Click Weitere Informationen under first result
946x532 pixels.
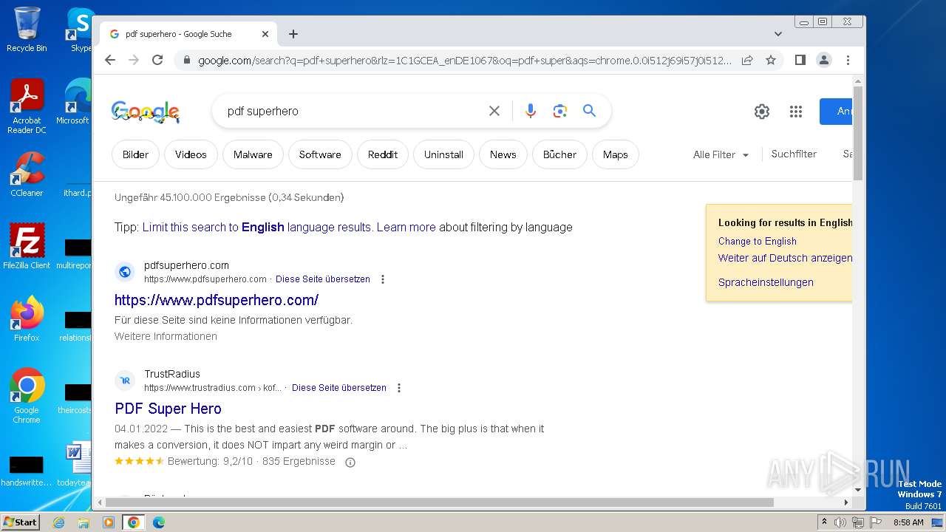[x=166, y=336]
